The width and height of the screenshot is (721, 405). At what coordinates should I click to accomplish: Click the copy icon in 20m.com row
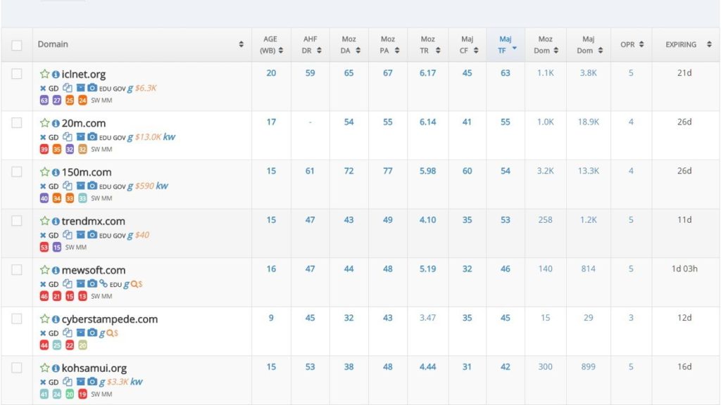[x=68, y=137]
